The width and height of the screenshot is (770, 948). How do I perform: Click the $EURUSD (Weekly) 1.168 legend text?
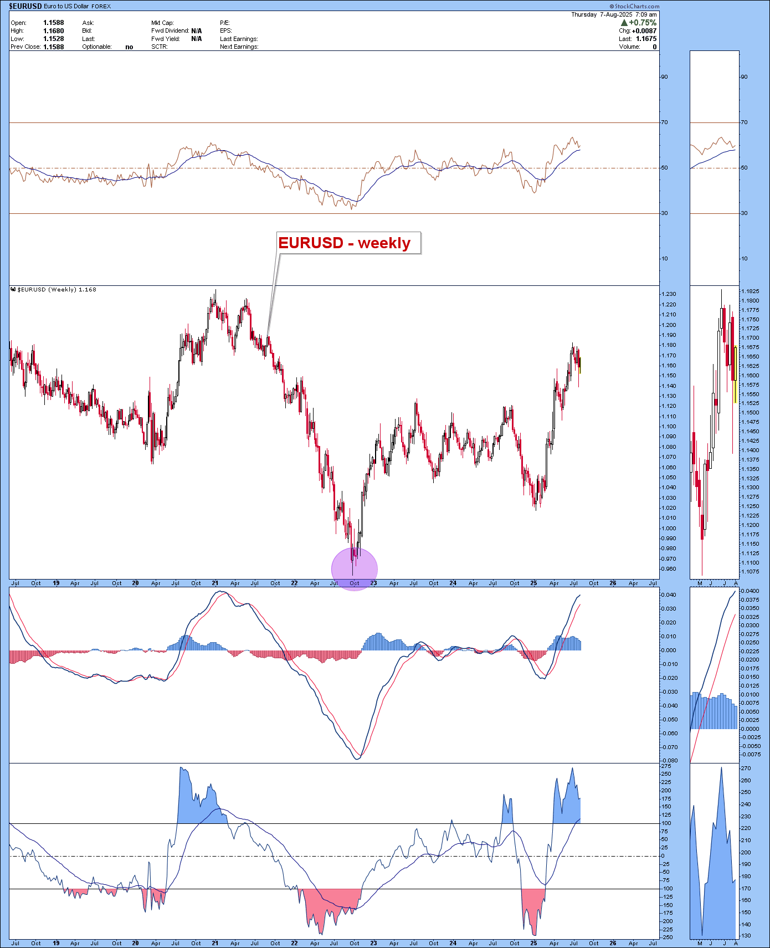tap(57, 289)
